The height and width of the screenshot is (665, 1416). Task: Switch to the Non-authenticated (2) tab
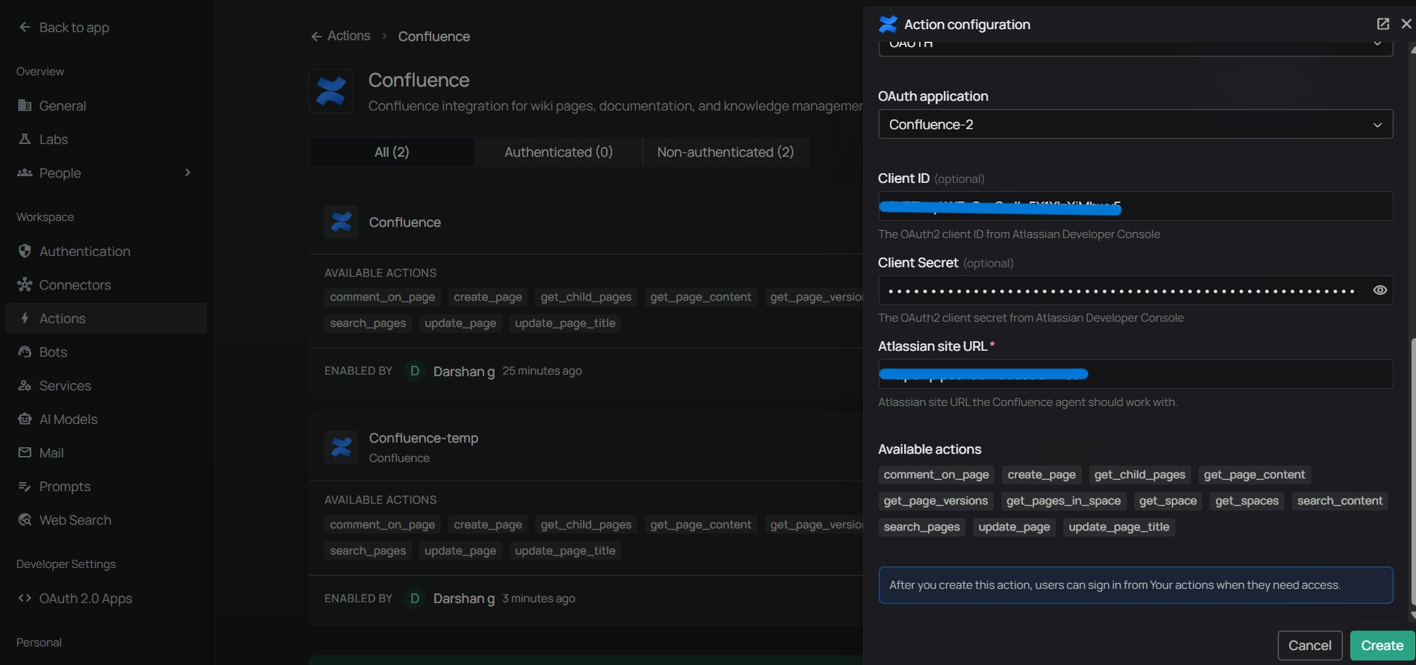click(x=726, y=152)
